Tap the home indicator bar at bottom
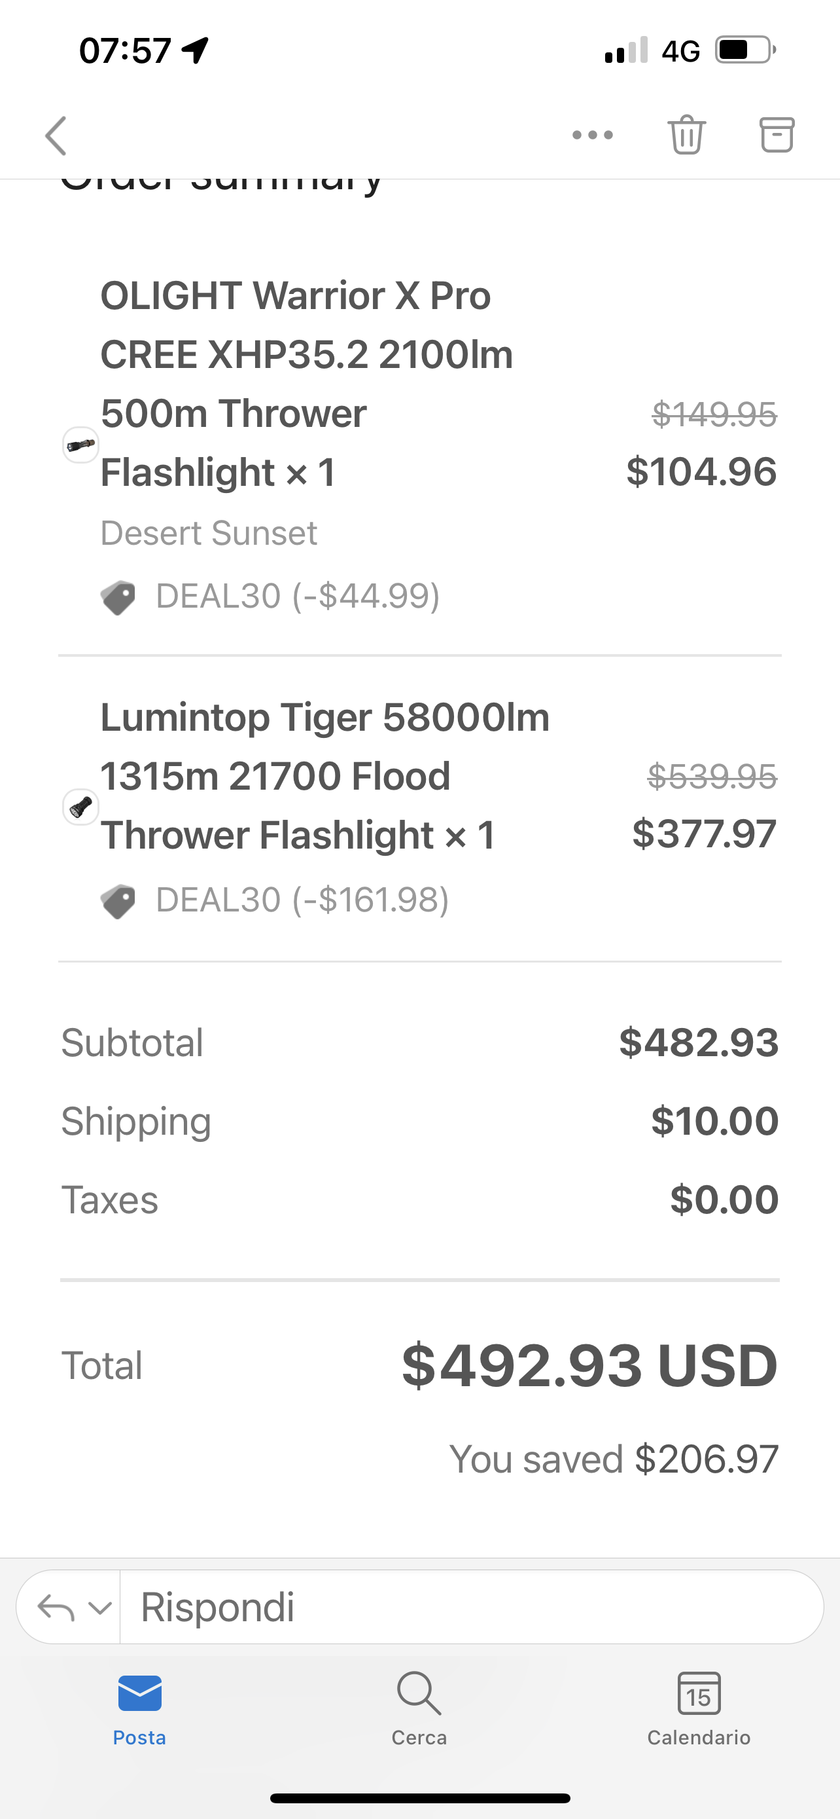Viewport: 840px width, 1819px height. [419, 1798]
